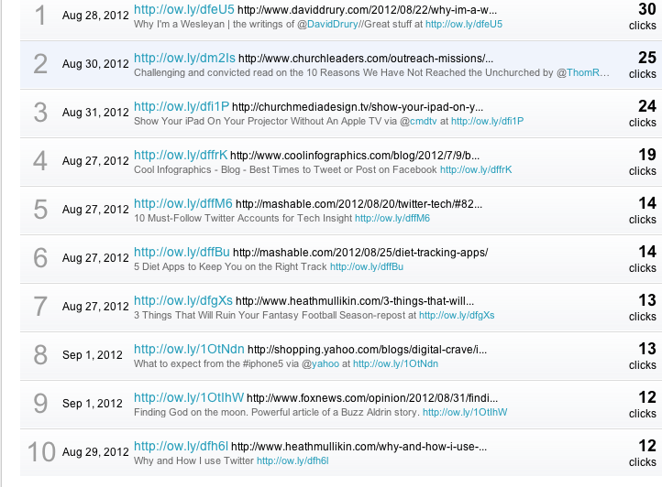This screenshot has width=662, height=487.
Task: Open the large ow.ly/dfh6I heading link
Action: (181, 446)
